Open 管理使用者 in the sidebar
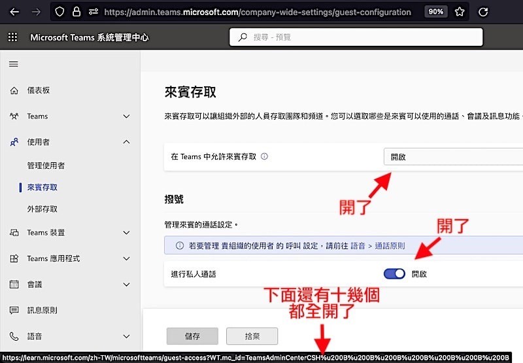523x363 pixels. (x=46, y=165)
